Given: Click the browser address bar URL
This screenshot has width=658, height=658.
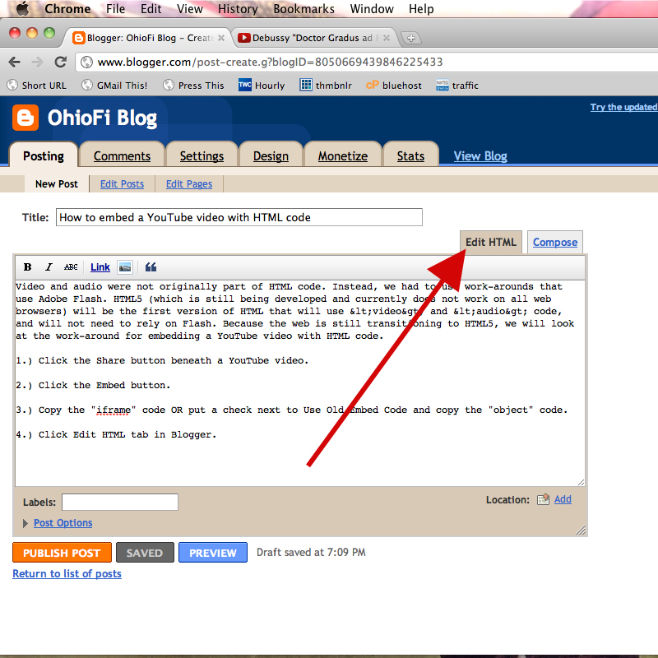Looking at the screenshot, I should tap(271, 63).
